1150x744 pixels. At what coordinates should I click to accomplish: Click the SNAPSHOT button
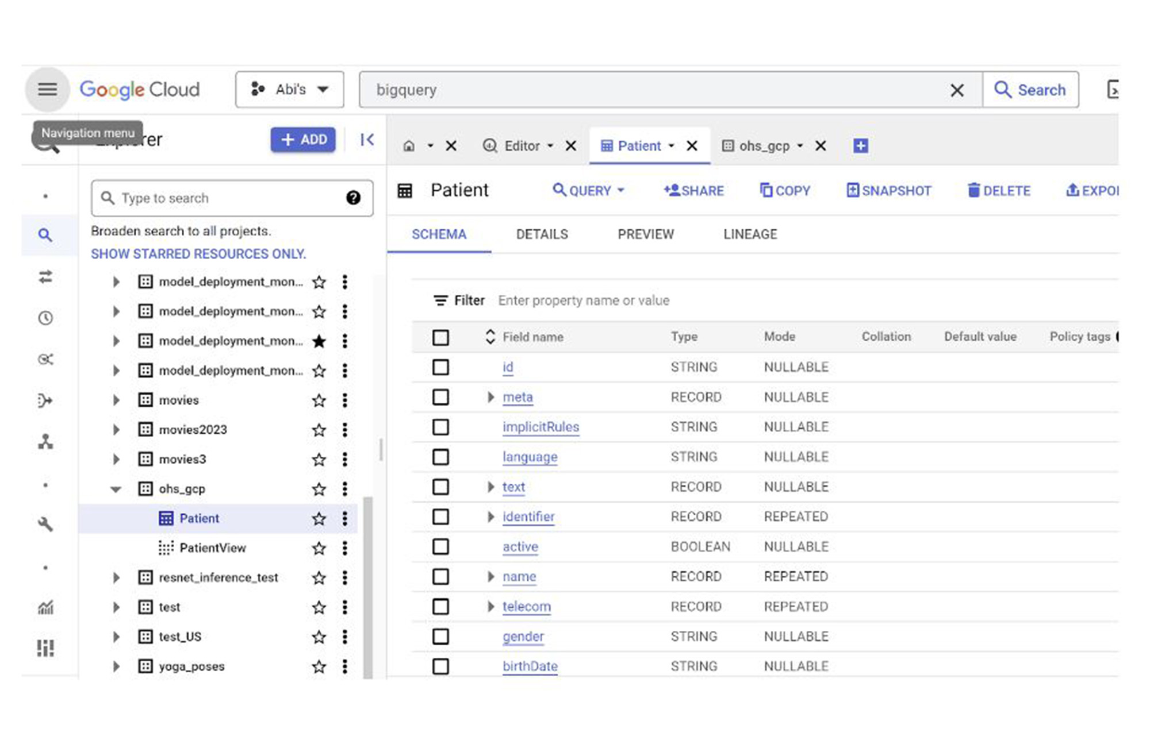click(889, 191)
